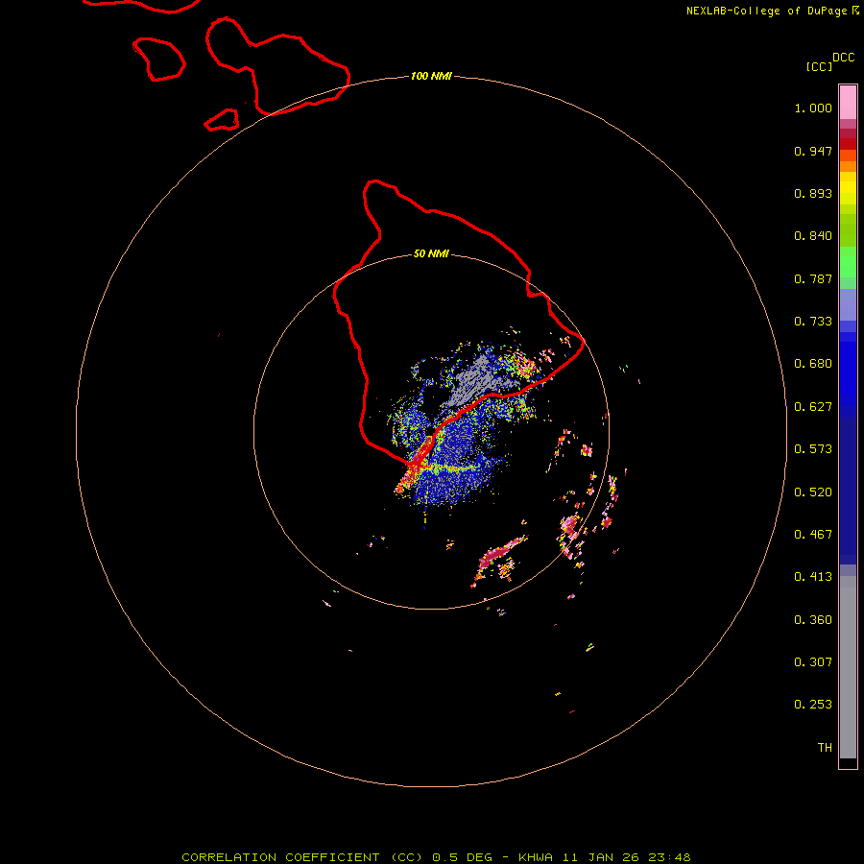Click the 0.840 scale value
Image resolution: width=864 pixels, height=864 pixels.
coord(813,236)
